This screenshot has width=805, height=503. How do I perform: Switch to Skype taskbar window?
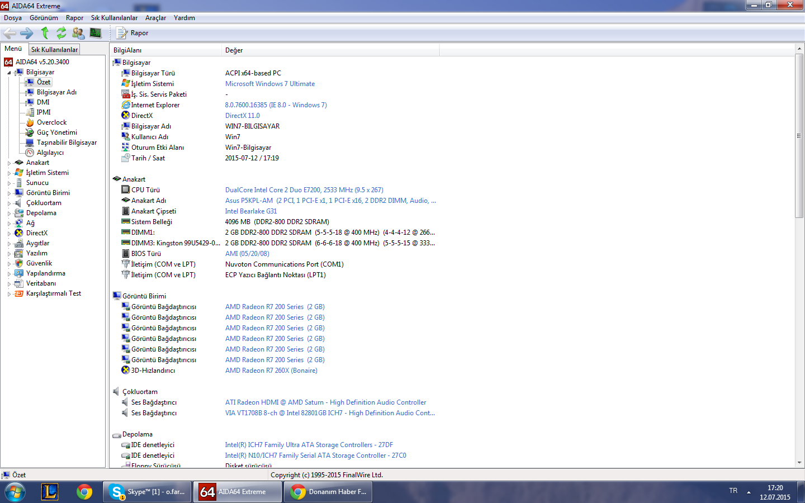coord(147,492)
